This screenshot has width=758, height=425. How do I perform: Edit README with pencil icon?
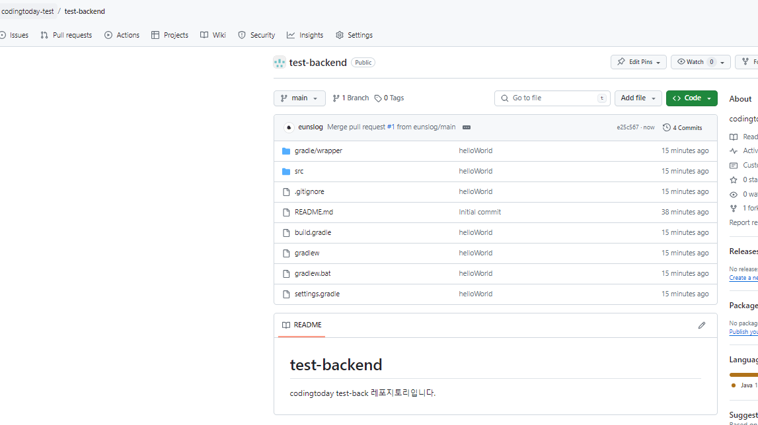[702, 325]
